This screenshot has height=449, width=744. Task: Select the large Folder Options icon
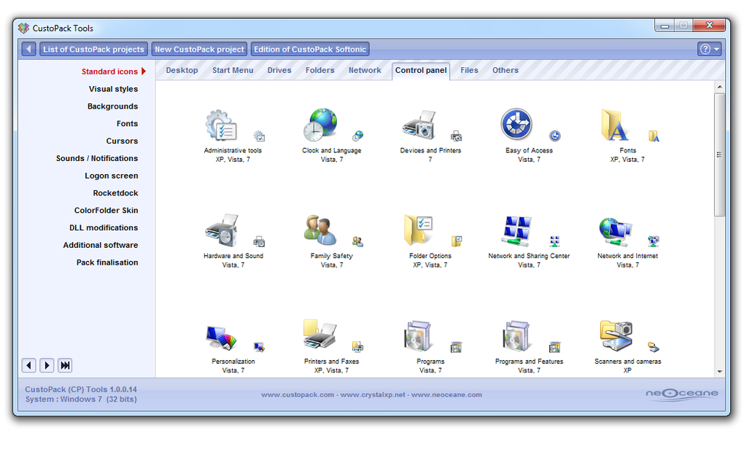point(419,230)
